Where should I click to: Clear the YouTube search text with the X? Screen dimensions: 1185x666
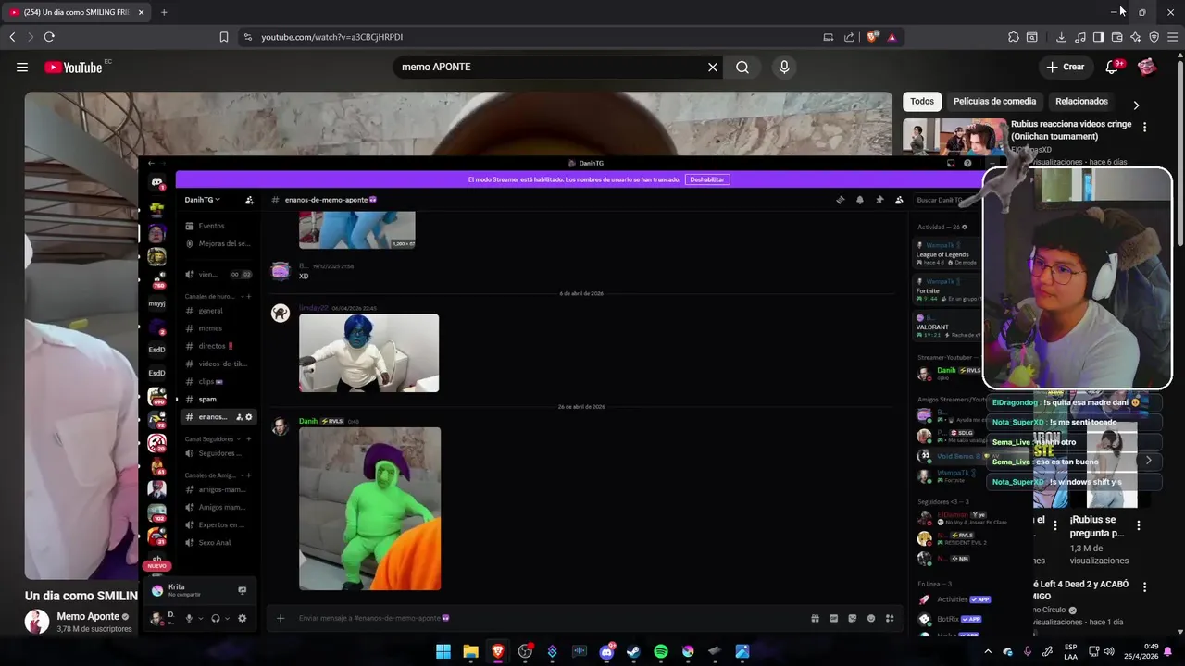point(713,67)
